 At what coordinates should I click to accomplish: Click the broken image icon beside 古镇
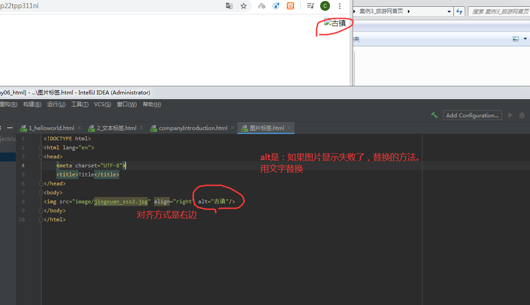[327, 22]
